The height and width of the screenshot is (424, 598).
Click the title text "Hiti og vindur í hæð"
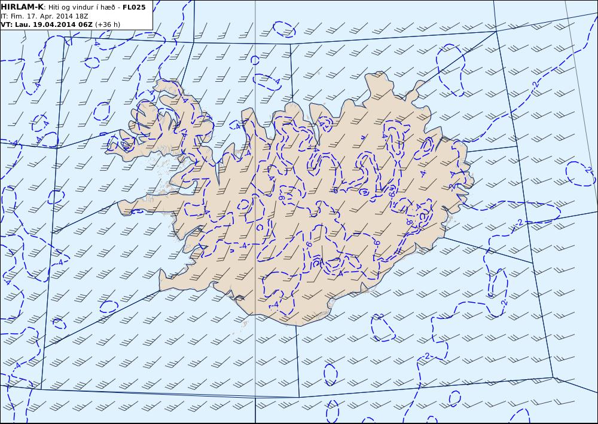click(x=81, y=7)
